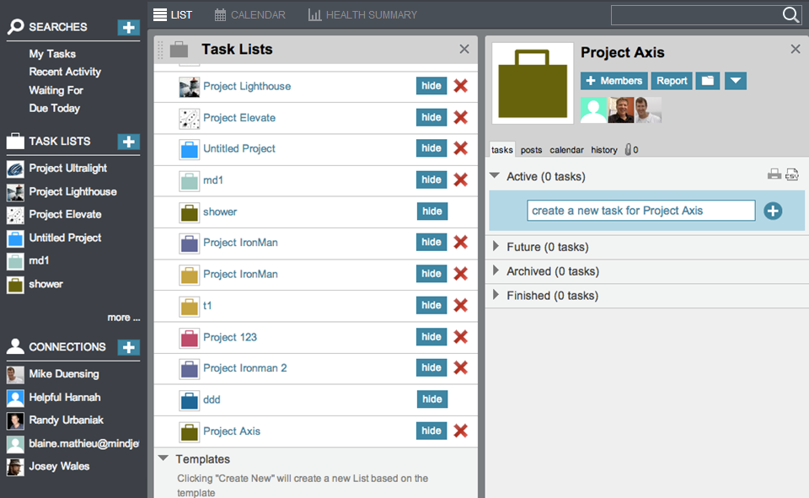Click the search magnifier icon
The image size is (809, 498).
point(790,15)
